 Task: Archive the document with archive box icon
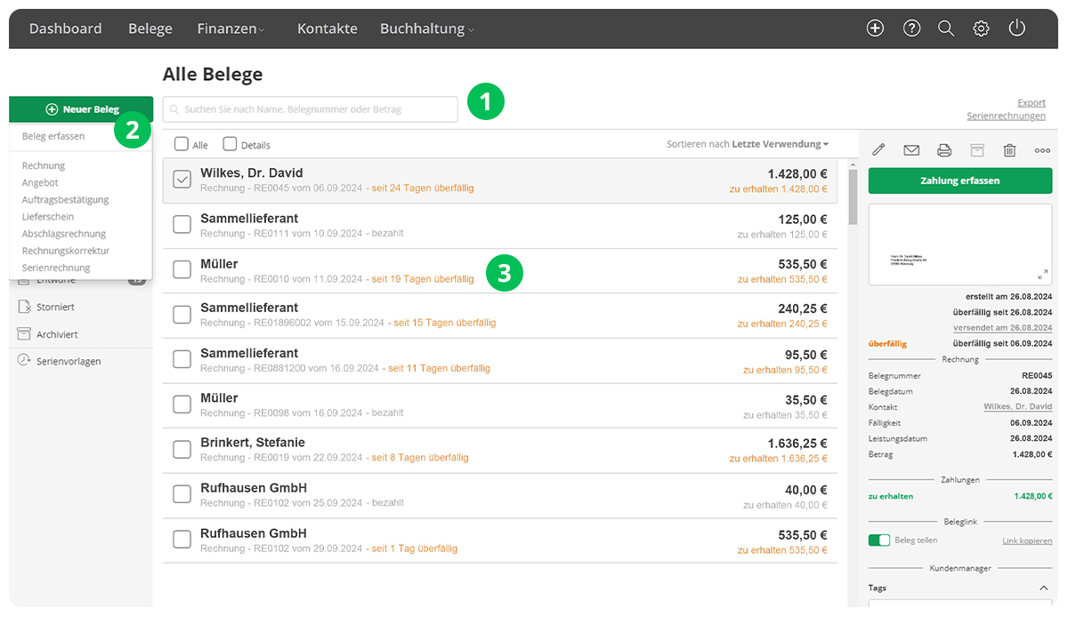point(977,150)
